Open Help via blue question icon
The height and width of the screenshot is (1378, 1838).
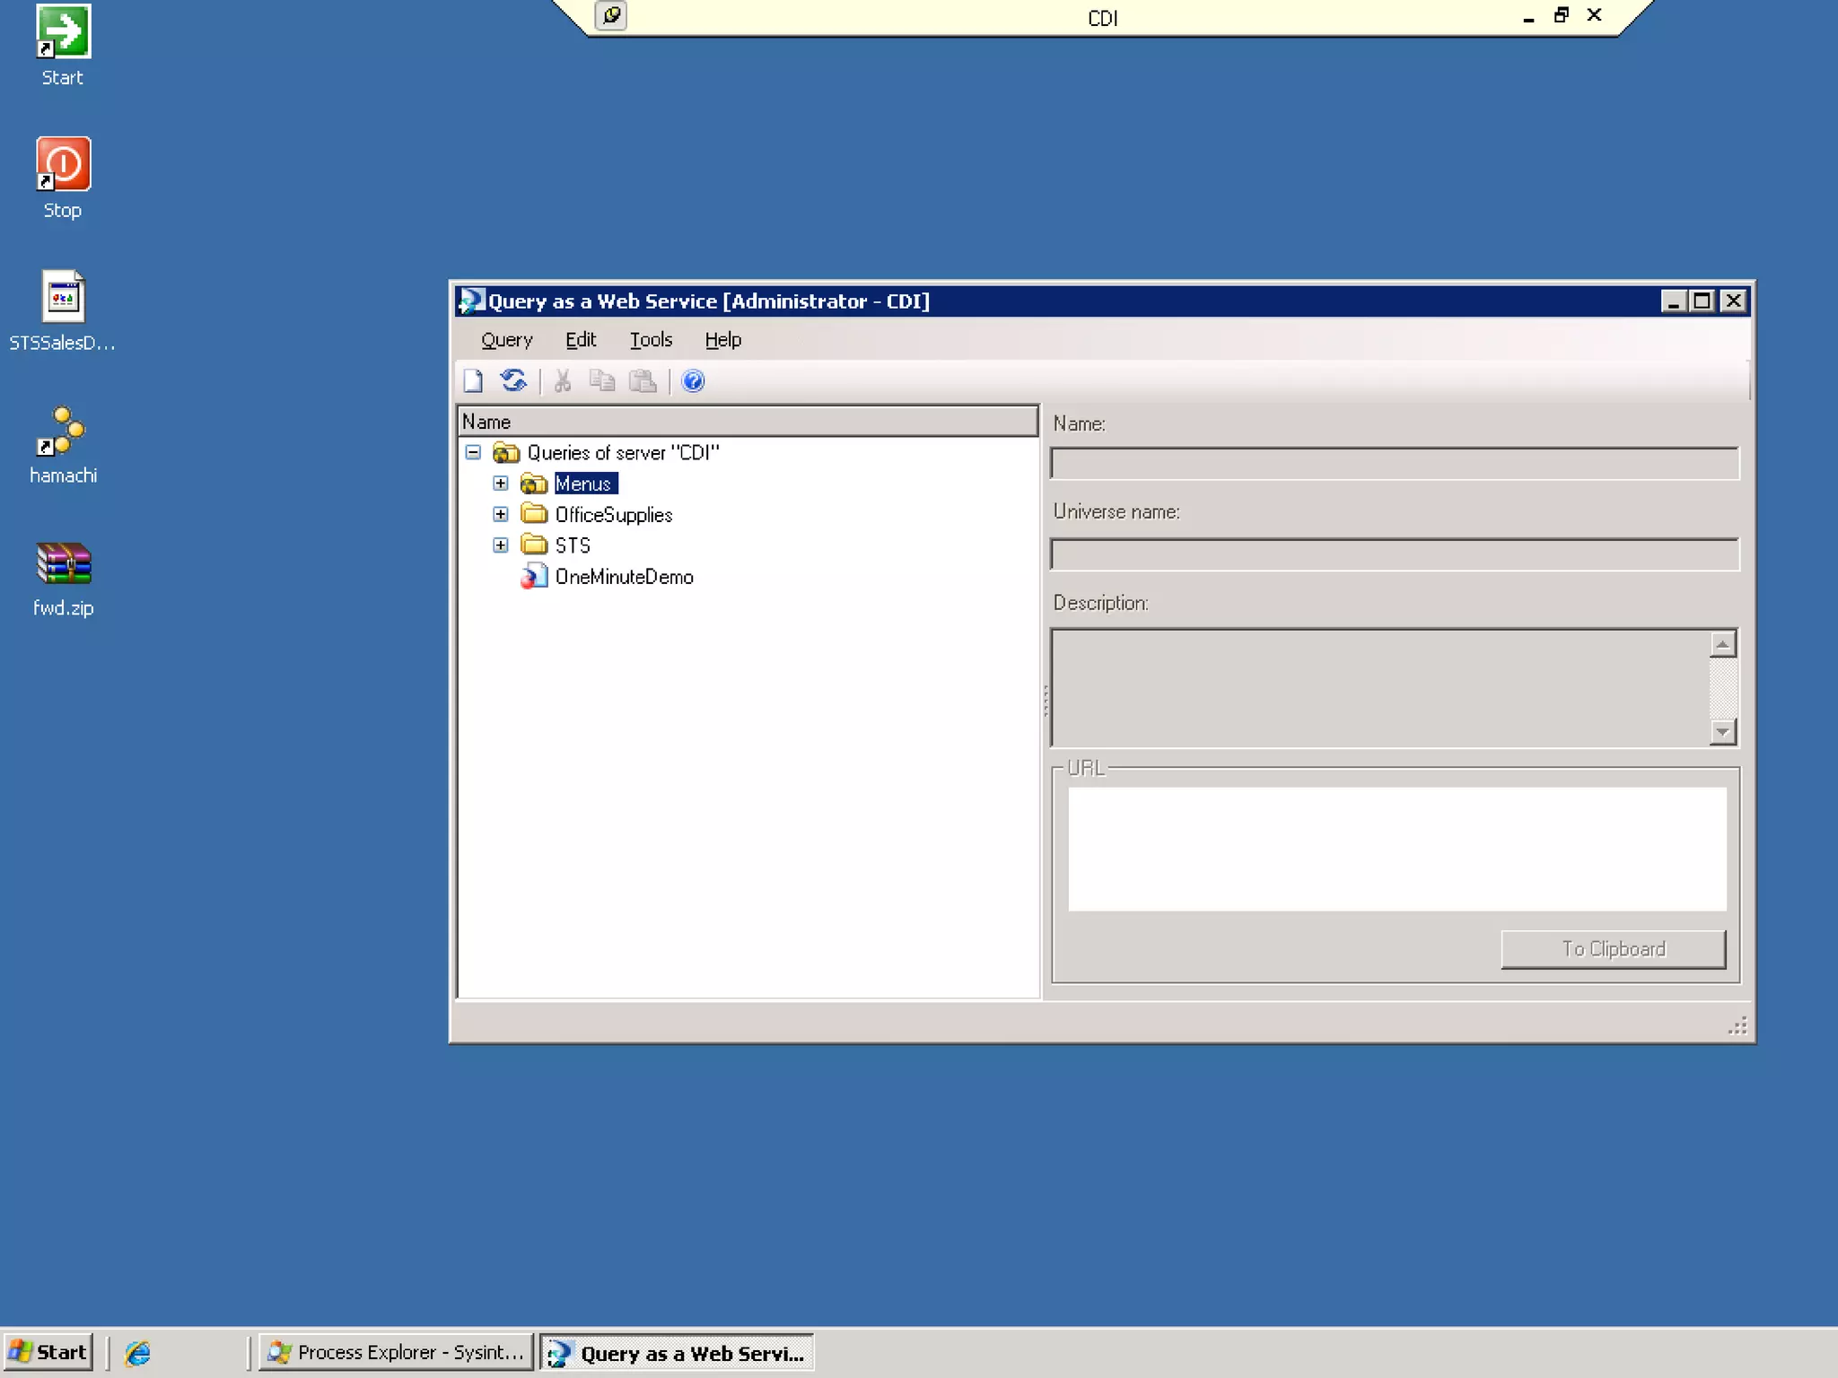tap(693, 381)
